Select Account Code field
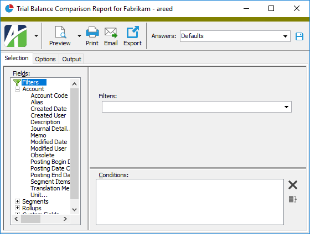The height and width of the screenshot is (234, 310). coord(49,95)
